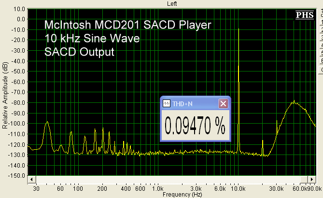Click the '10 kHz Sine Wave' annotation text
The height and width of the screenshot is (198, 323).
point(92,39)
